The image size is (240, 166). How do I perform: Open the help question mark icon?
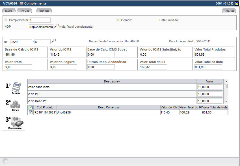(237, 4)
